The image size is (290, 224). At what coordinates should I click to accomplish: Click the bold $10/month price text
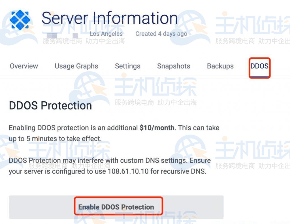pos(157,128)
